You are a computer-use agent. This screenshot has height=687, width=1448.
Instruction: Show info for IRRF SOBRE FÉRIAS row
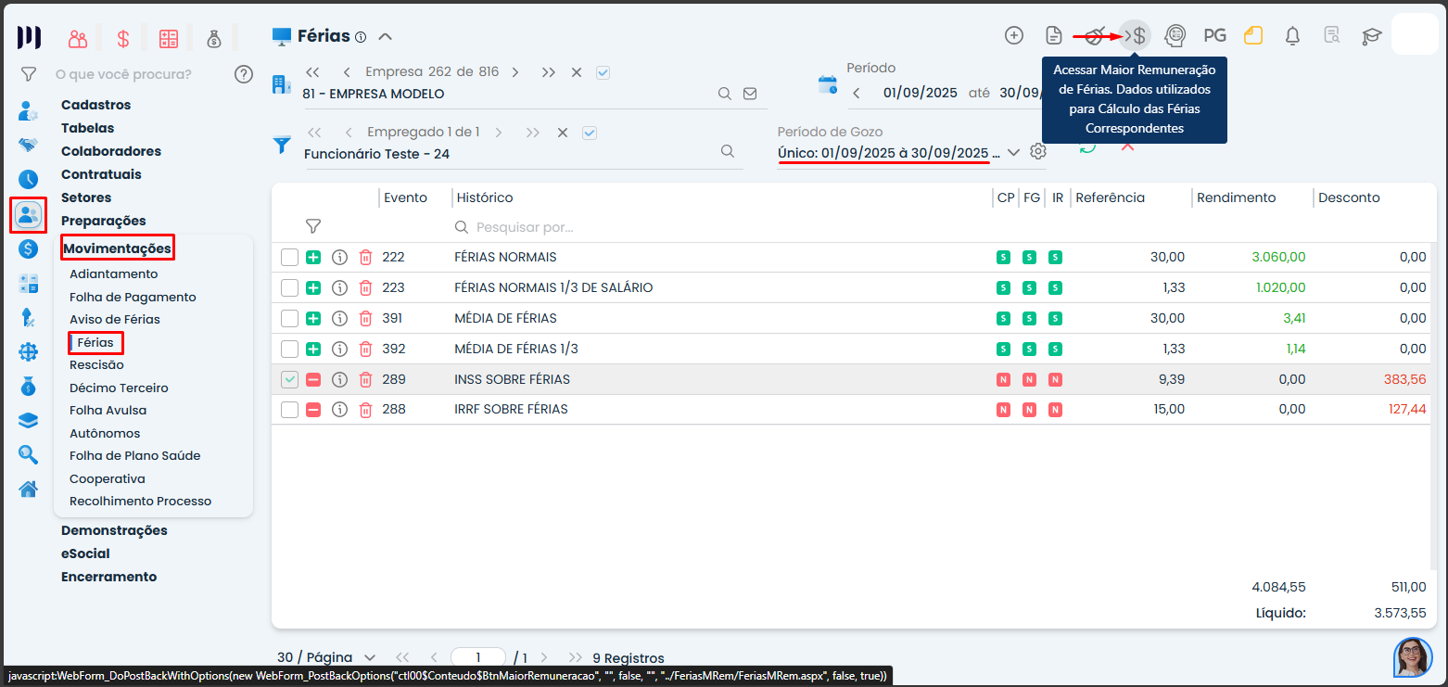point(339,410)
